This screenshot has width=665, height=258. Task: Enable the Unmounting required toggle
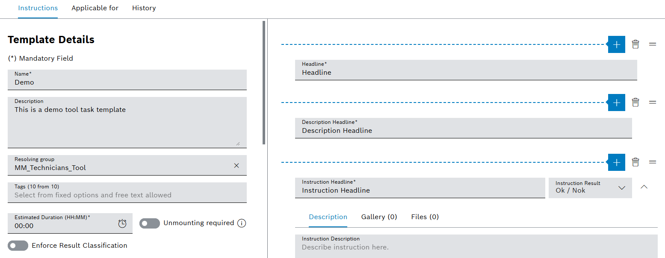click(x=149, y=223)
